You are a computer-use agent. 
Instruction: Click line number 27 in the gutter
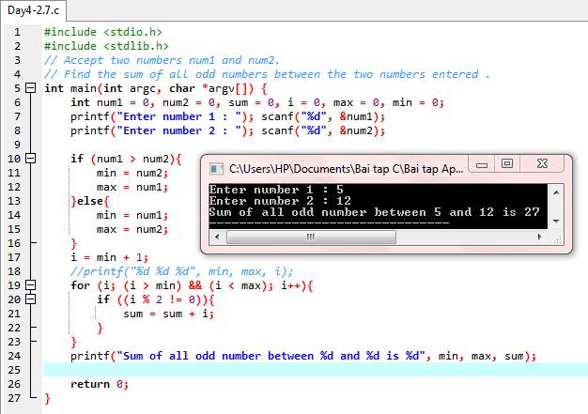pos(14,398)
